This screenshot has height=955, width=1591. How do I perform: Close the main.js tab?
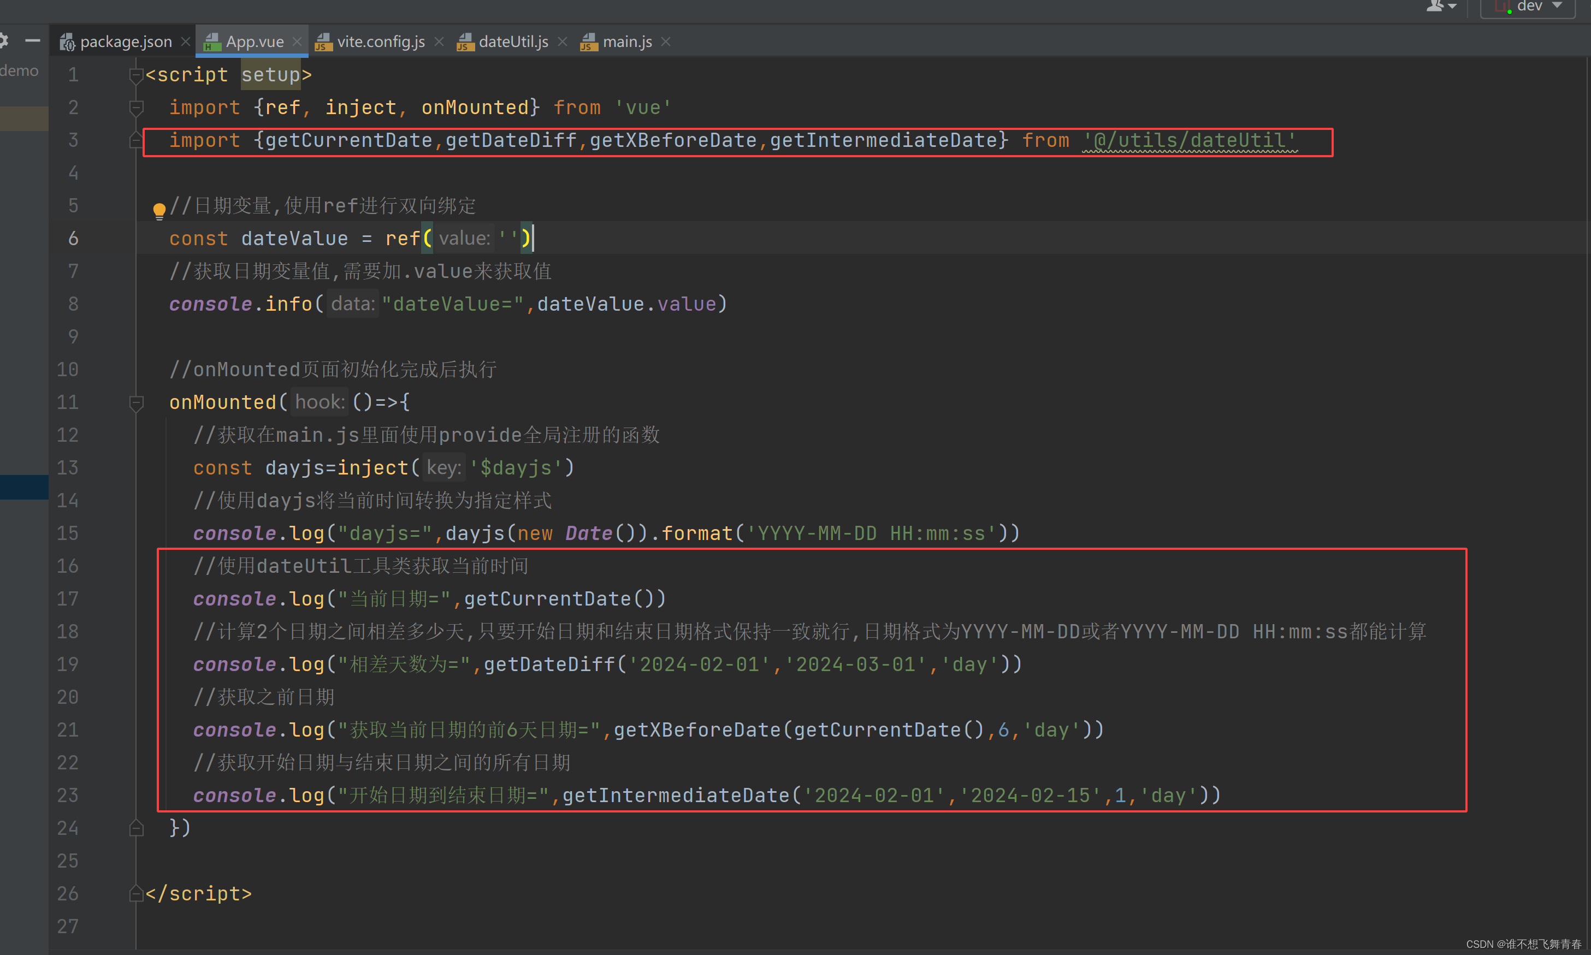[x=666, y=42]
